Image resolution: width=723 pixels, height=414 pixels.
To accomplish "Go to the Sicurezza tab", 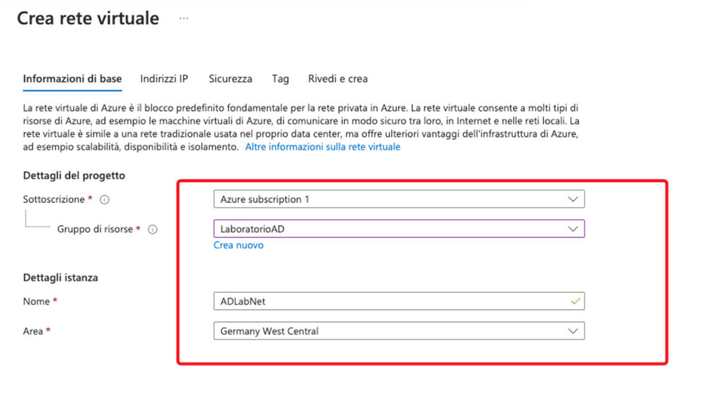I will pyautogui.click(x=229, y=79).
